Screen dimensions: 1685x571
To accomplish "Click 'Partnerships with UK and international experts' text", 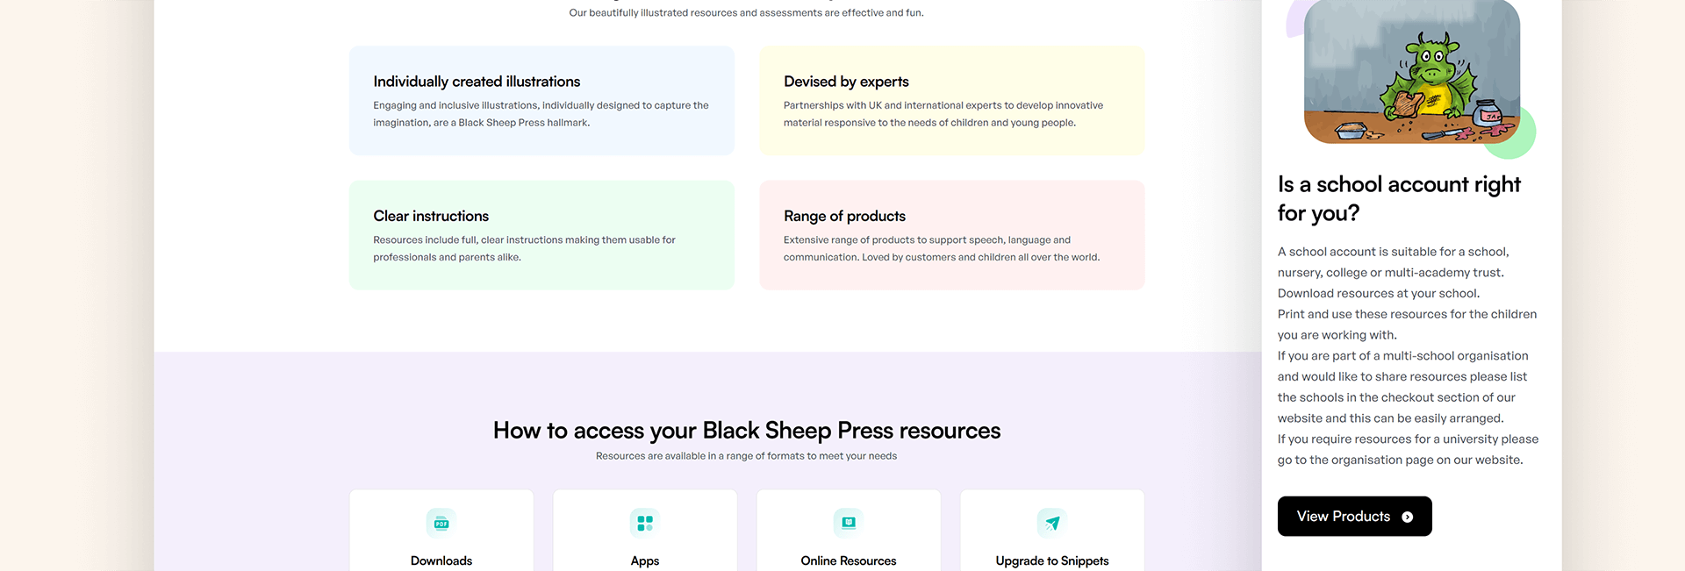I will (943, 114).
